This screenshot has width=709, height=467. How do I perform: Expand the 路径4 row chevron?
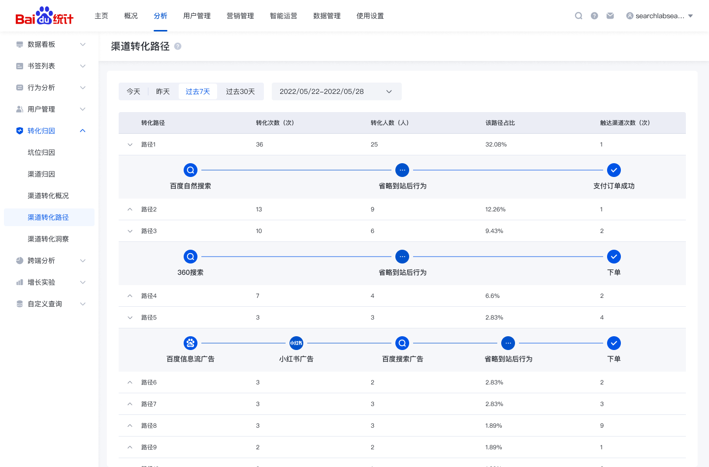[x=130, y=296]
